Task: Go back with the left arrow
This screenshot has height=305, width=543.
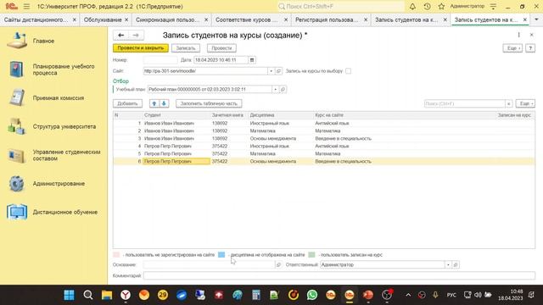Action: [120, 35]
